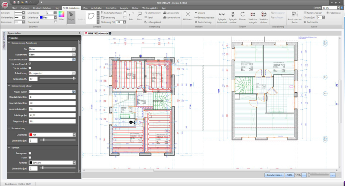Image resolution: width=345 pixels, height=186 pixels.
Task: Click Ausrichten am Raster
Action: point(295,18)
